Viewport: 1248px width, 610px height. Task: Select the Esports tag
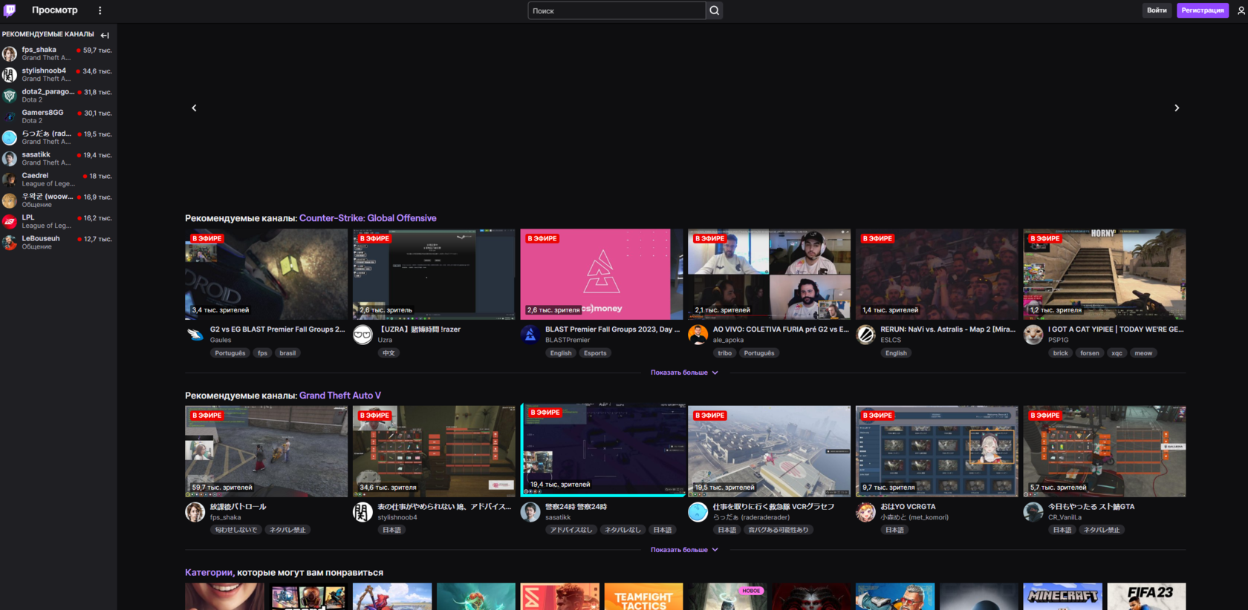[595, 353]
